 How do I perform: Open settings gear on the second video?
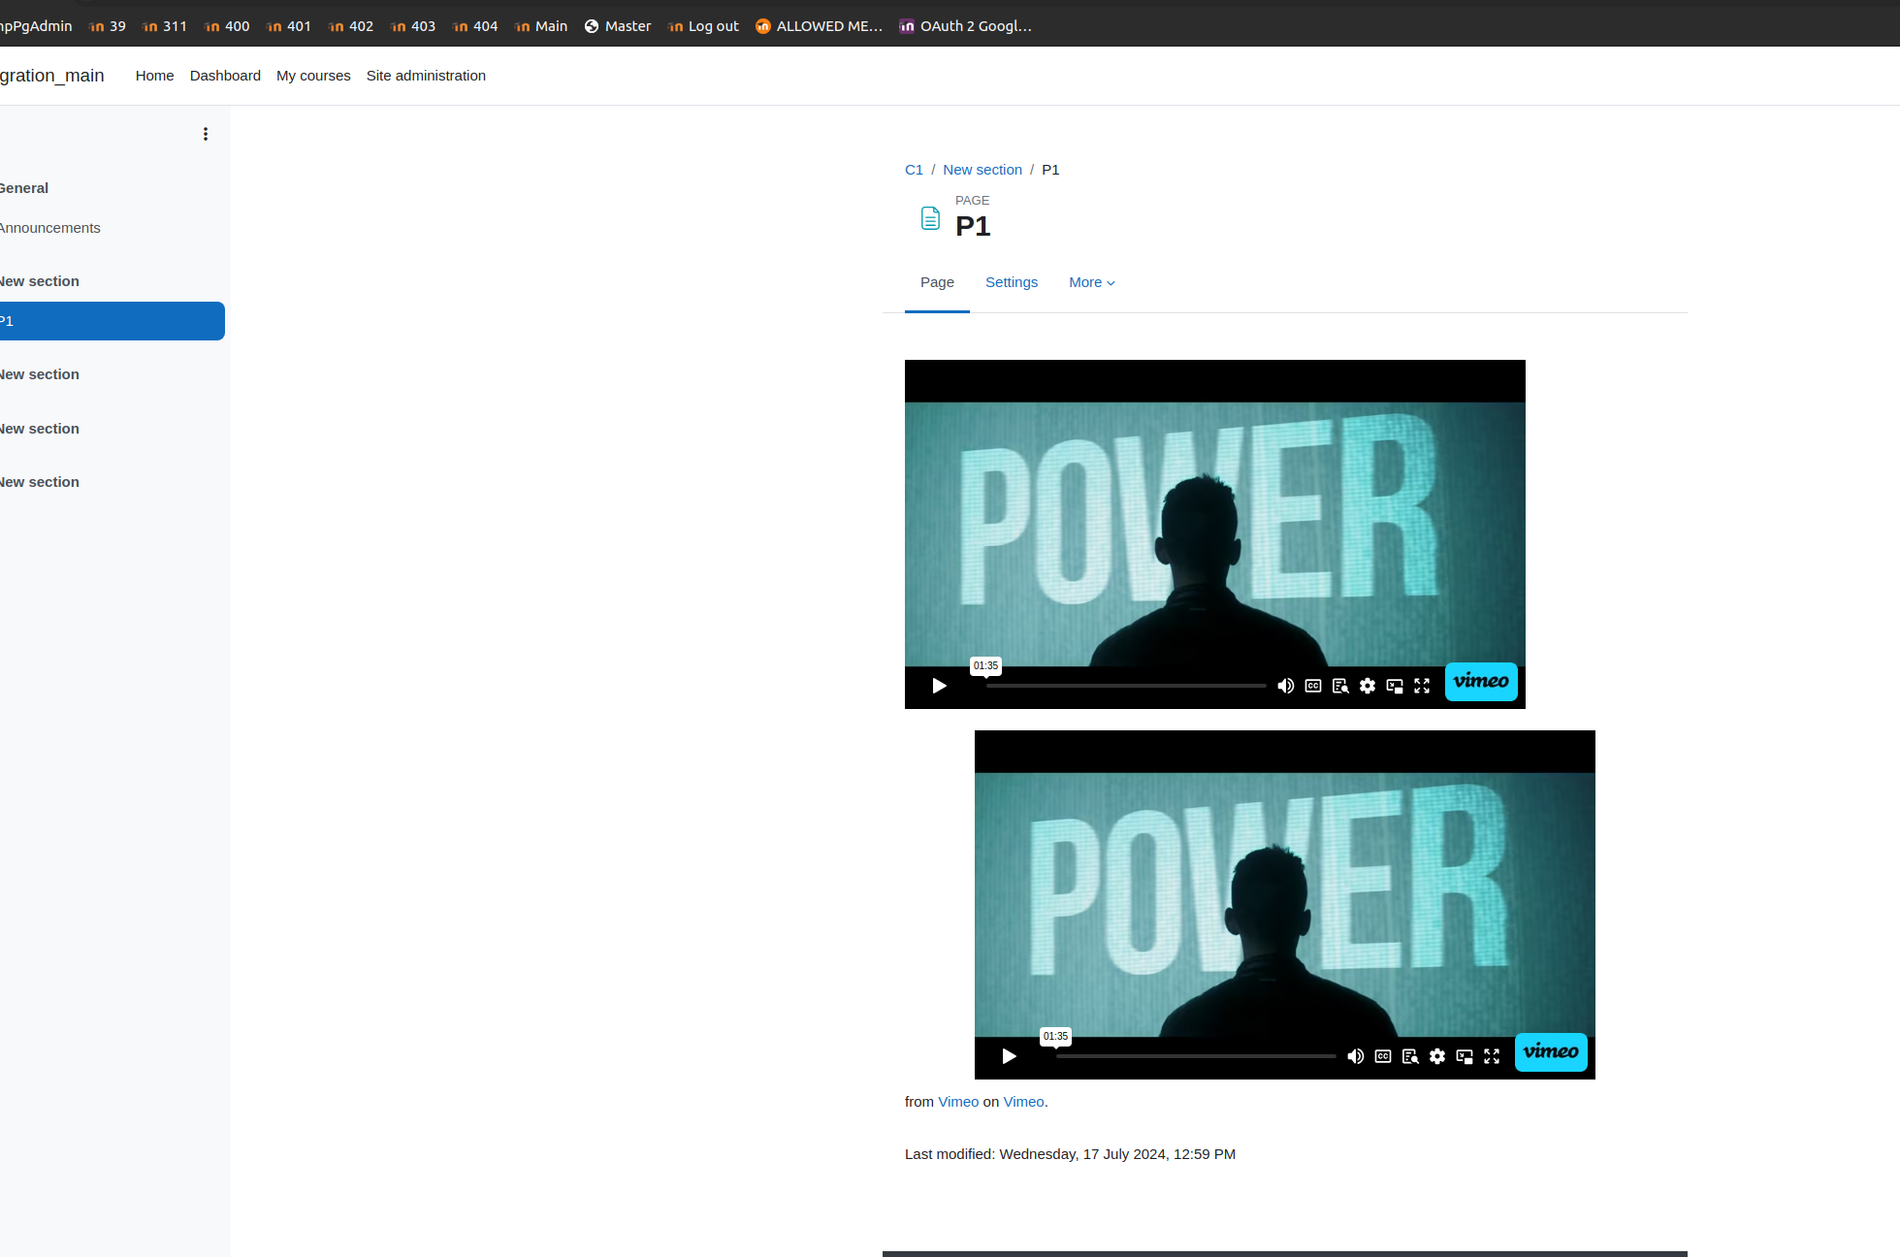coord(1437,1056)
